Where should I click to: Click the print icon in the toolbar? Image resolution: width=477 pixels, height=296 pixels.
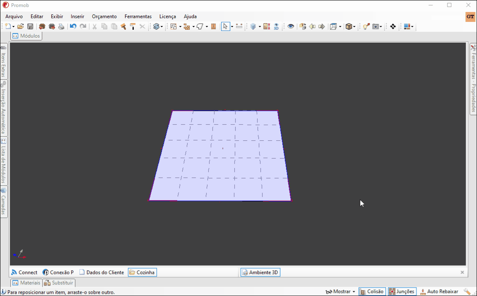[61, 26]
